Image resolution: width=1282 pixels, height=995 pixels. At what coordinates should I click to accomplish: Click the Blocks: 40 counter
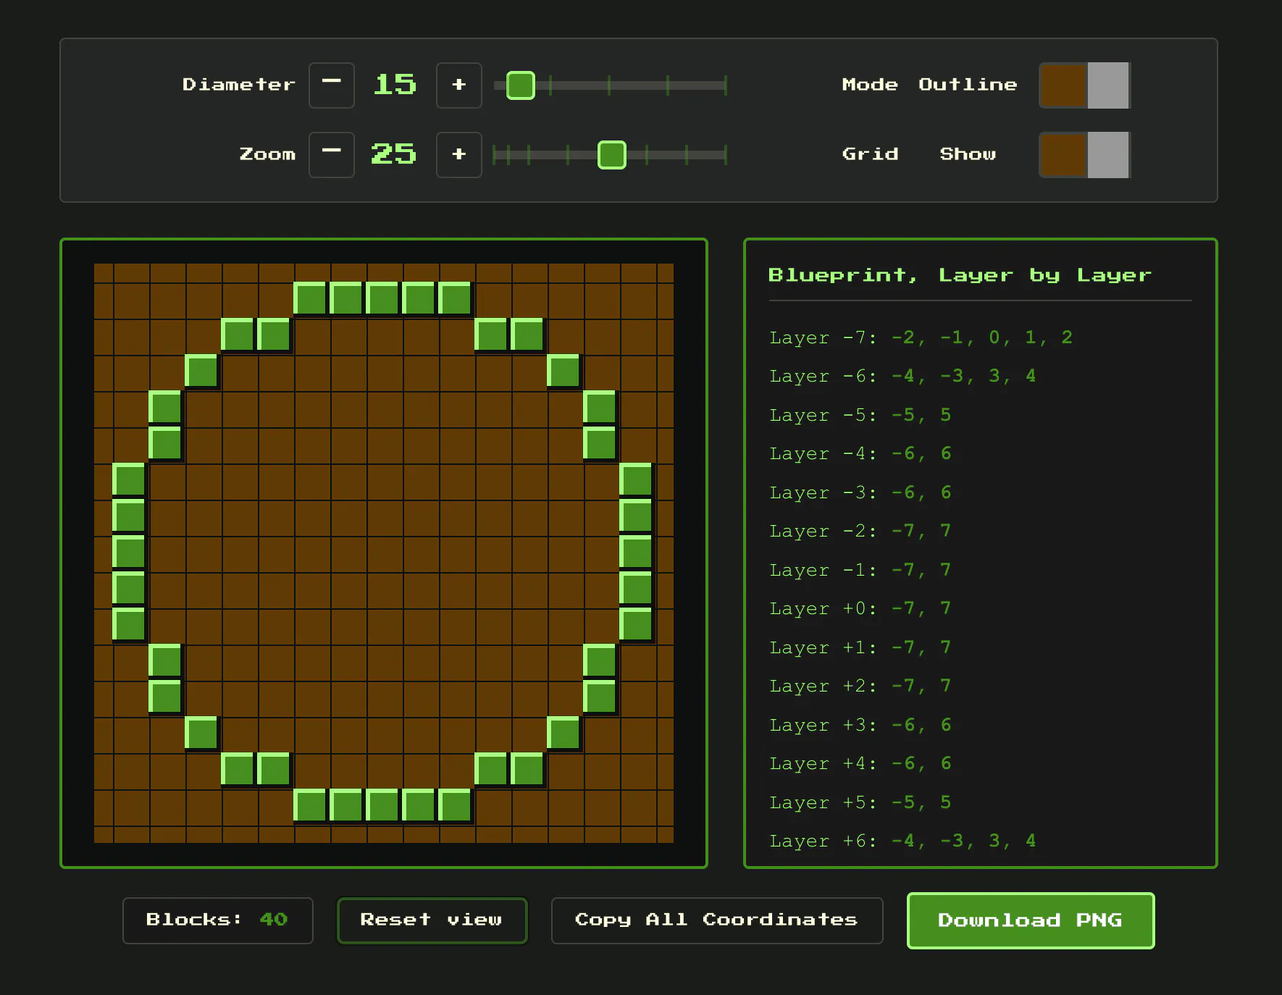coord(218,920)
